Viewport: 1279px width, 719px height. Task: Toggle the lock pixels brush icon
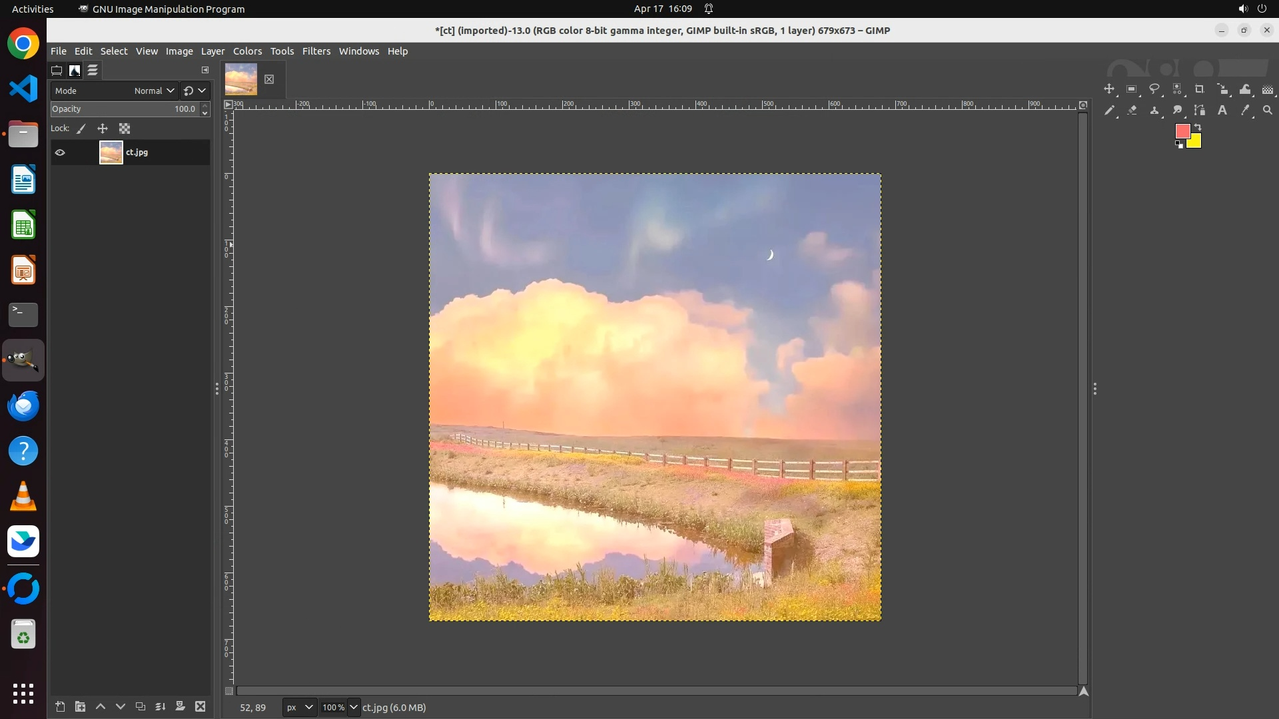(81, 128)
